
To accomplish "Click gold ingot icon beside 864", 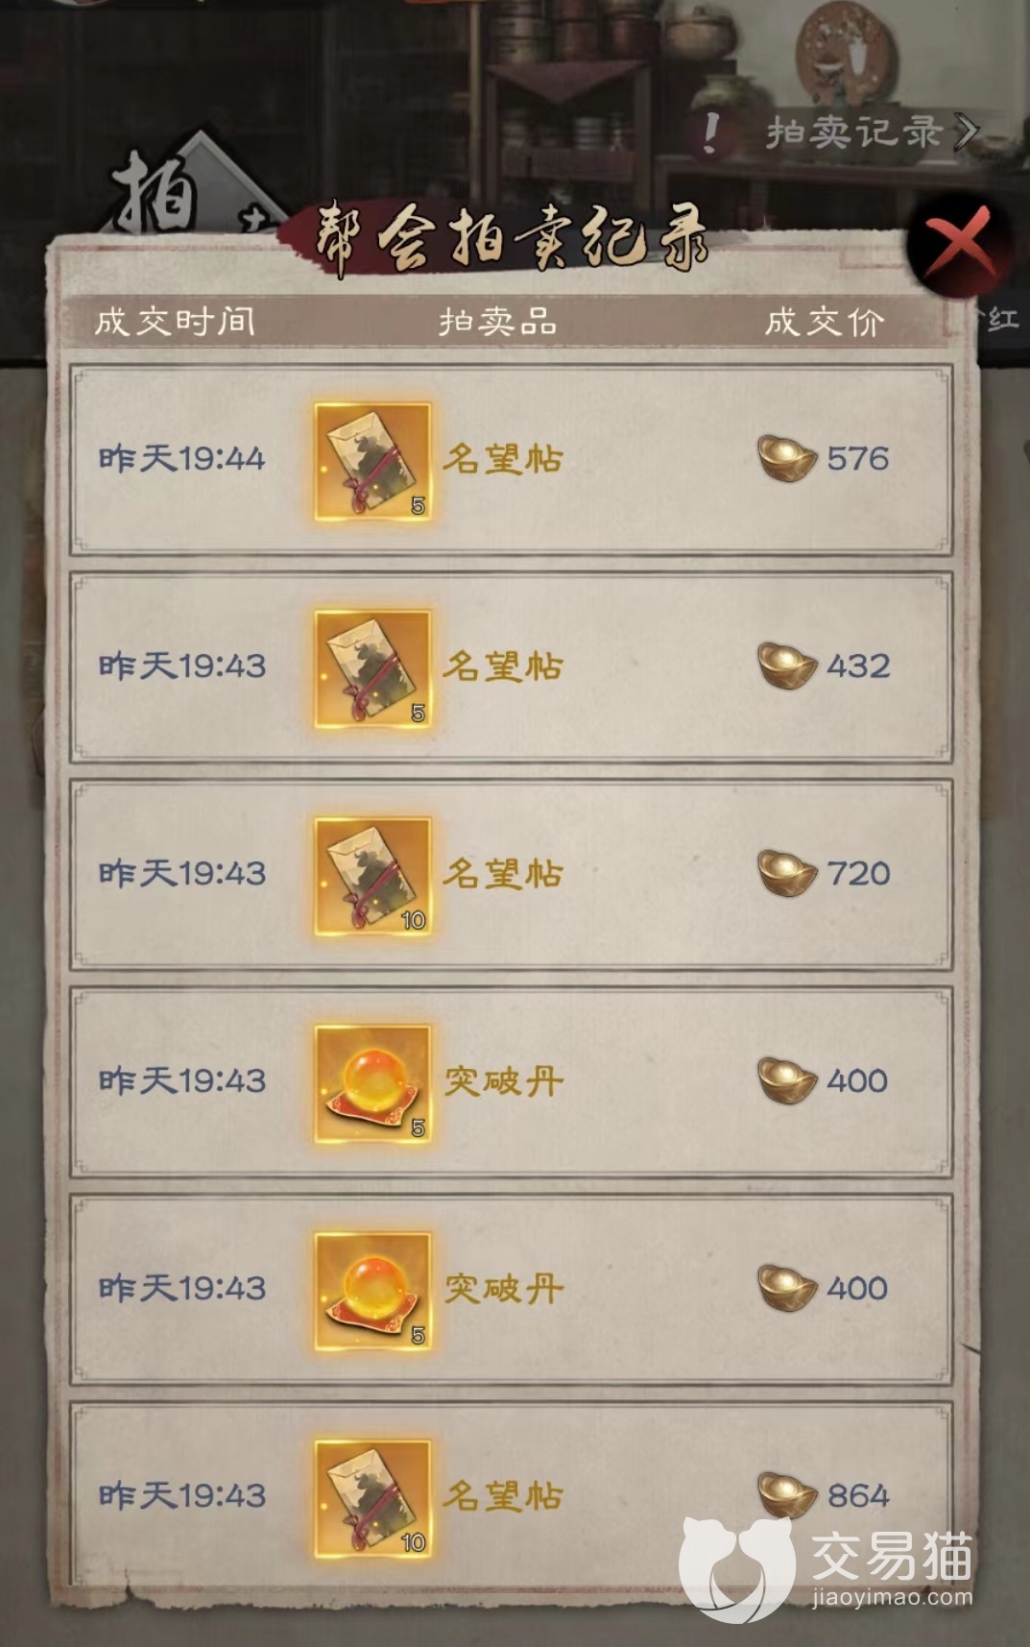I will 787,1494.
